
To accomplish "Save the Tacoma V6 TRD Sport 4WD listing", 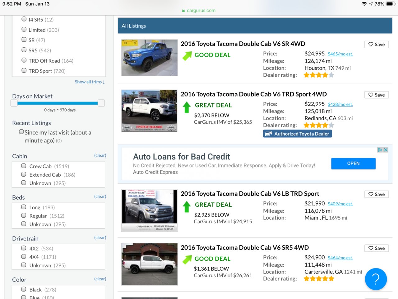I will click(x=377, y=95).
